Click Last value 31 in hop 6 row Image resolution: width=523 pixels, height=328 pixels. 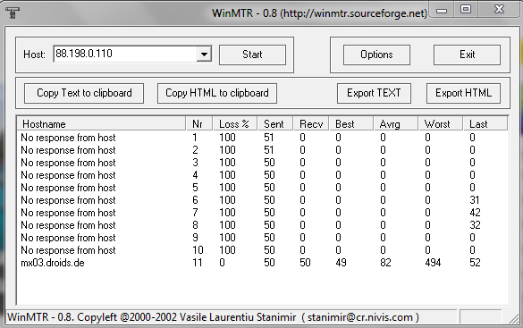[475, 200]
